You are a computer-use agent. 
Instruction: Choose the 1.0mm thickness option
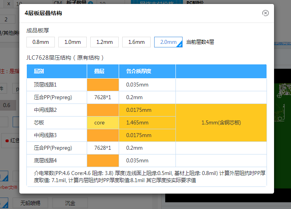(73, 42)
